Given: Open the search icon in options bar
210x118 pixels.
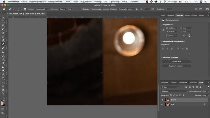Looking at the screenshot, I should click(x=196, y=9).
